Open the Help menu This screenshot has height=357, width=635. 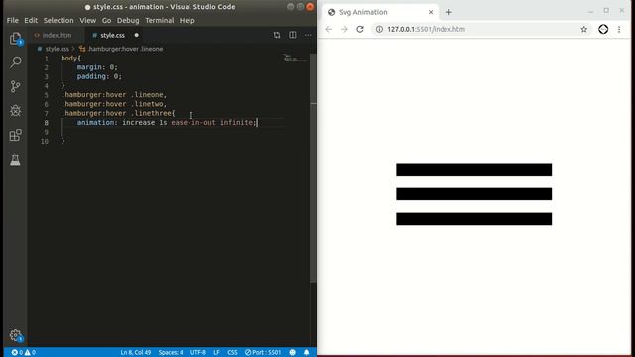point(188,20)
